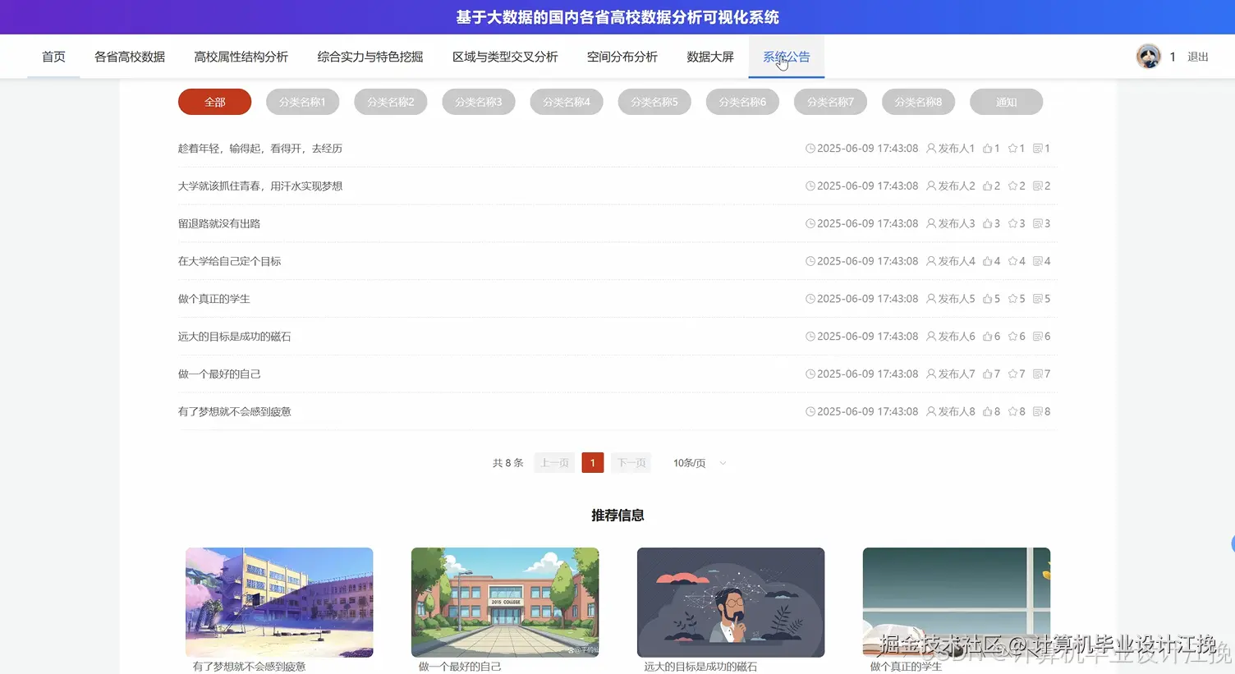Open list announcement 做个真正的学生

(x=214, y=299)
